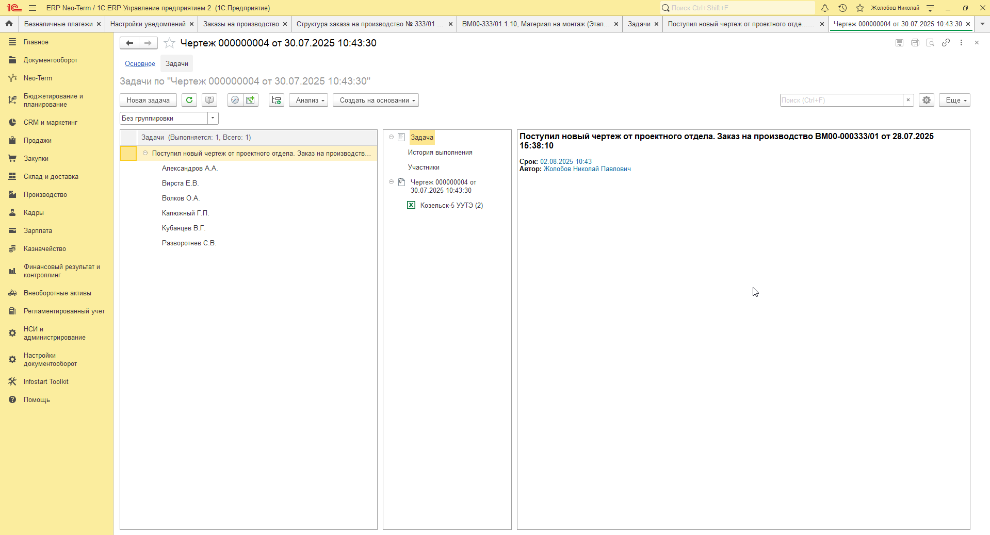Image resolution: width=990 pixels, height=535 pixels.
Task: Open list settings with the gear icon
Action: click(x=927, y=100)
